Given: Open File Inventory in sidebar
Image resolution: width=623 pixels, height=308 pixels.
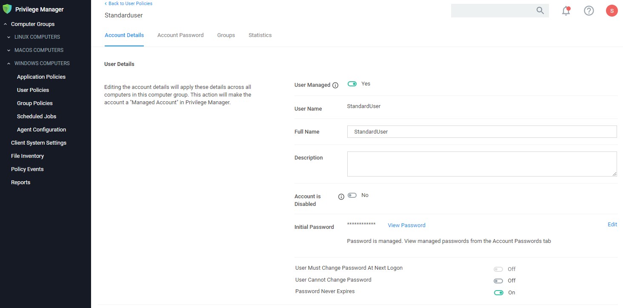Looking at the screenshot, I should click(x=27, y=156).
